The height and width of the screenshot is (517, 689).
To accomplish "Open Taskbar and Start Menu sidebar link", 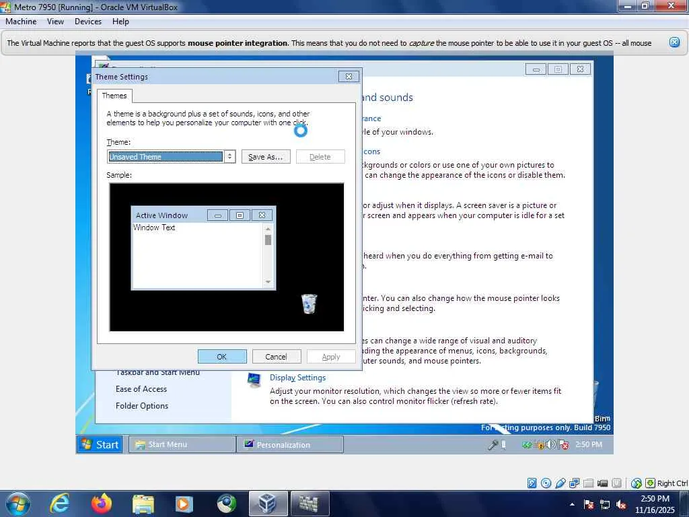I will tap(157, 373).
